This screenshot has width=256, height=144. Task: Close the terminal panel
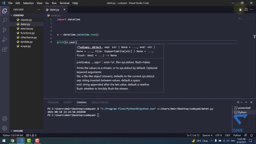(251, 102)
